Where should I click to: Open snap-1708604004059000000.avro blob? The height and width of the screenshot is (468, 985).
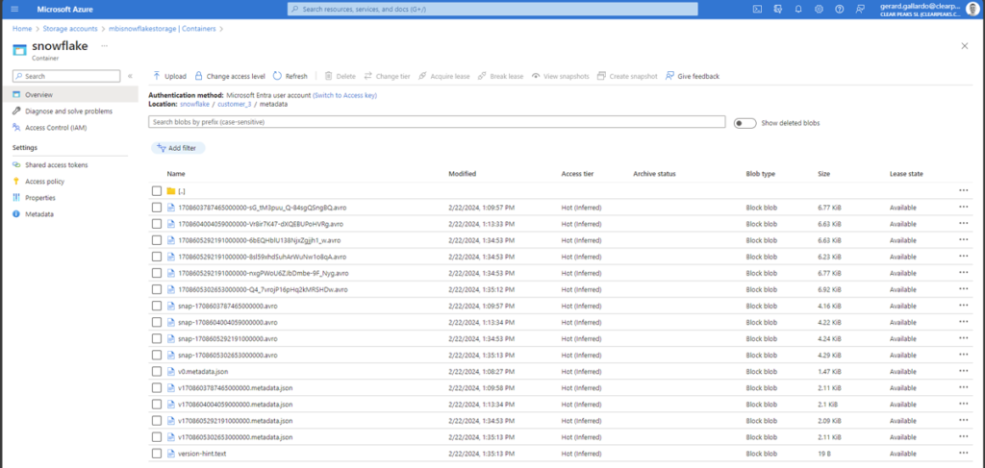[x=227, y=322]
